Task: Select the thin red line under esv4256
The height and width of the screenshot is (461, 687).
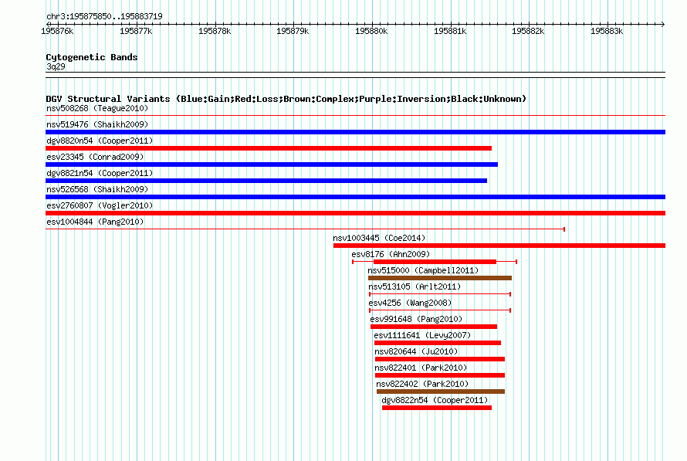Action: [440, 310]
